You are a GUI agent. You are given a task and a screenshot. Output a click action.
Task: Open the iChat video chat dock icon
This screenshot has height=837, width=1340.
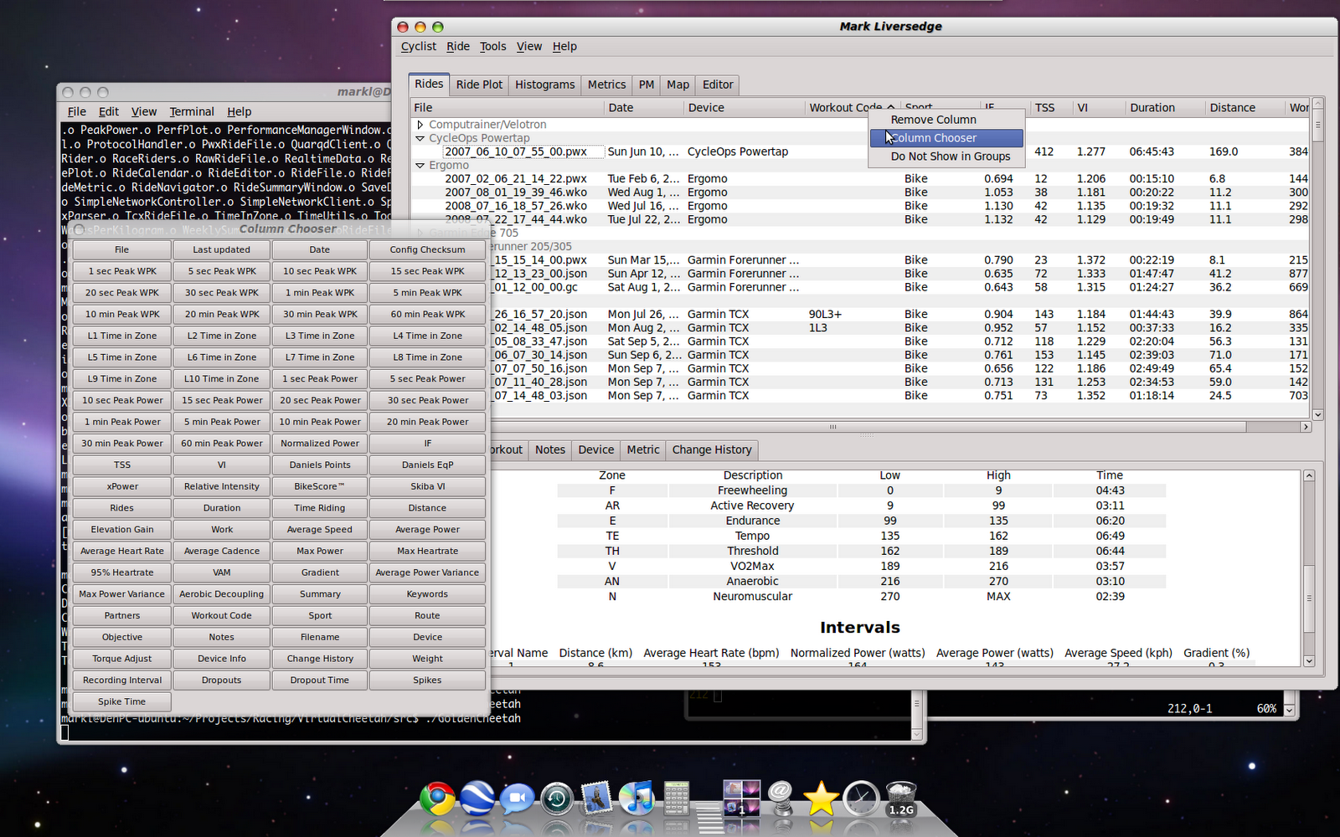pos(517,799)
